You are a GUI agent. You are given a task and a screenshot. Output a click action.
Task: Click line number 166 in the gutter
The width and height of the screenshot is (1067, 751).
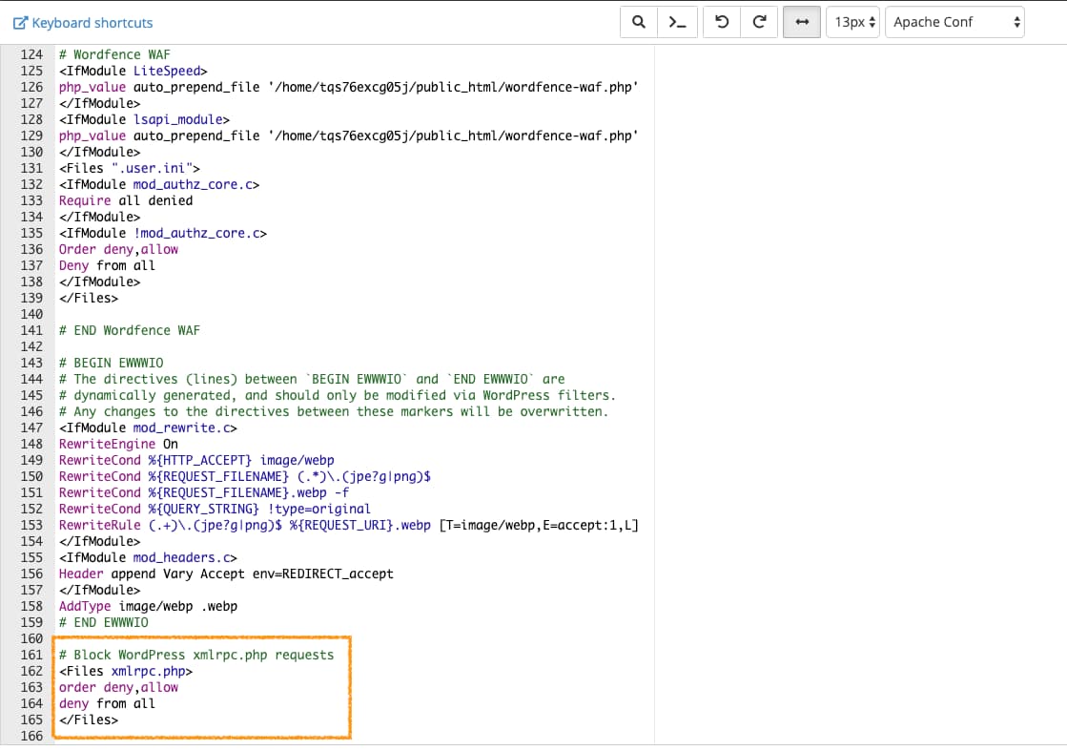[x=31, y=736]
